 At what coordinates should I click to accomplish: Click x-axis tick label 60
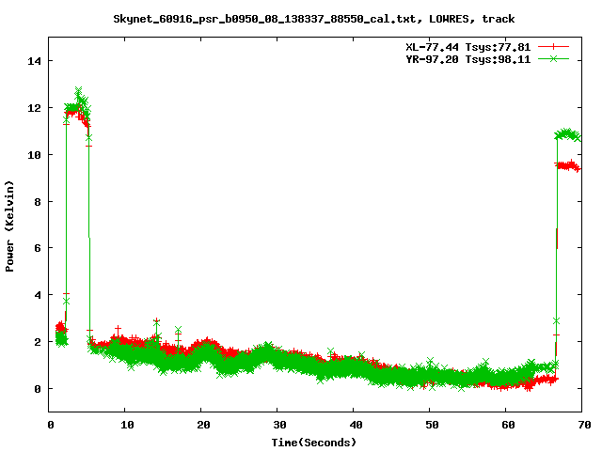pyautogui.click(x=508, y=425)
